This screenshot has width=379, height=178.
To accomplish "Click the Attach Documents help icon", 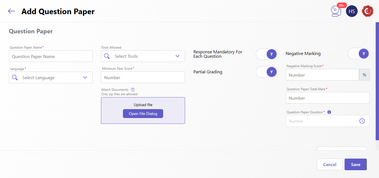I will [133, 90].
